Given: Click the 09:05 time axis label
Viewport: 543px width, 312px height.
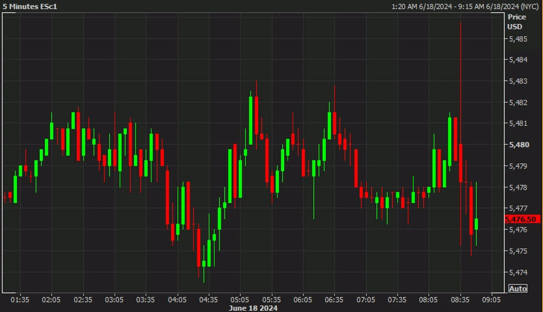Looking at the screenshot, I should pos(492,299).
